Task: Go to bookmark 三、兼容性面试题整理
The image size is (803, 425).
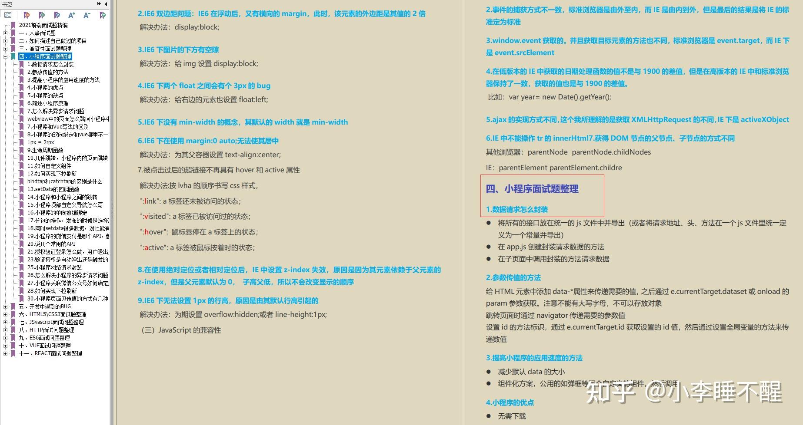Action: coord(45,49)
